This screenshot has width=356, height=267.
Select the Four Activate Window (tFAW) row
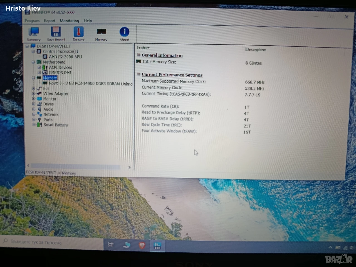(169, 131)
